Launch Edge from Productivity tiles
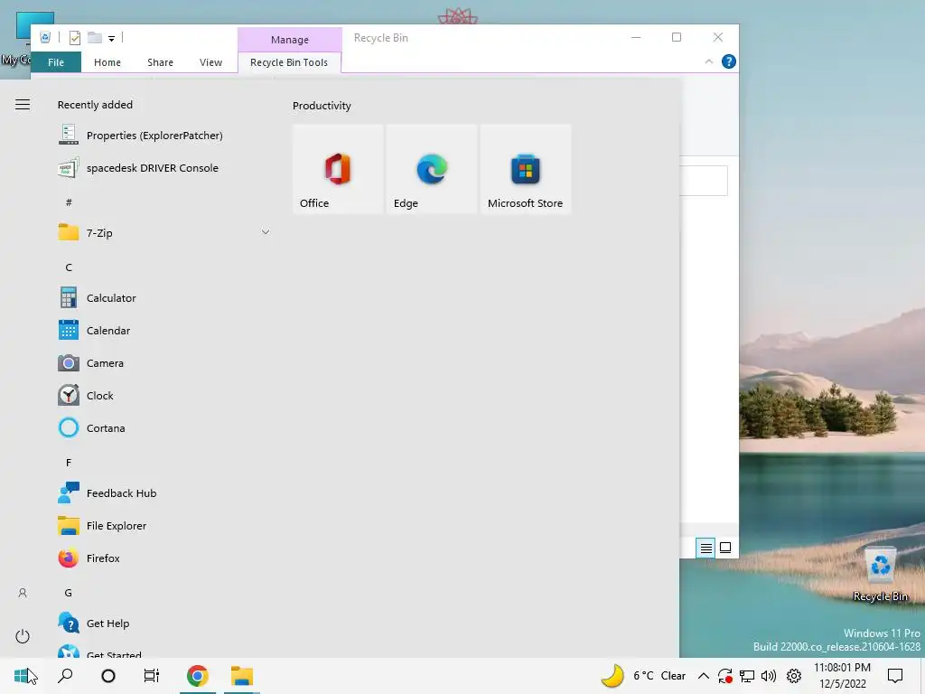This screenshot has width=925, height=694. point(432,169)
